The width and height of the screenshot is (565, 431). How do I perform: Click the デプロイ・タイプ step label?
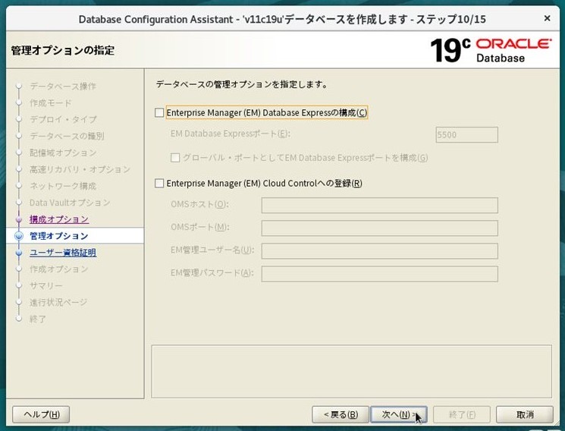tap(63, 119)
